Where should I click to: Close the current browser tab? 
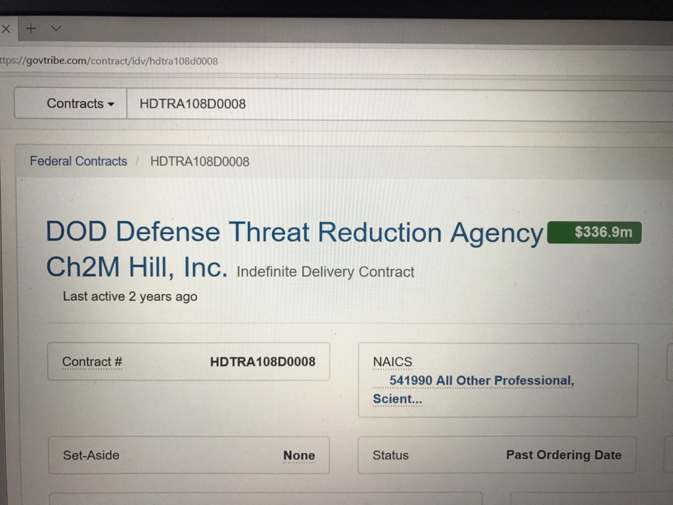point(6,29)
